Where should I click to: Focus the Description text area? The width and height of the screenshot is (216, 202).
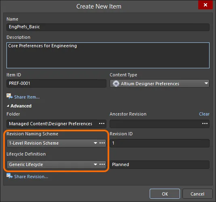click(108, 55)
